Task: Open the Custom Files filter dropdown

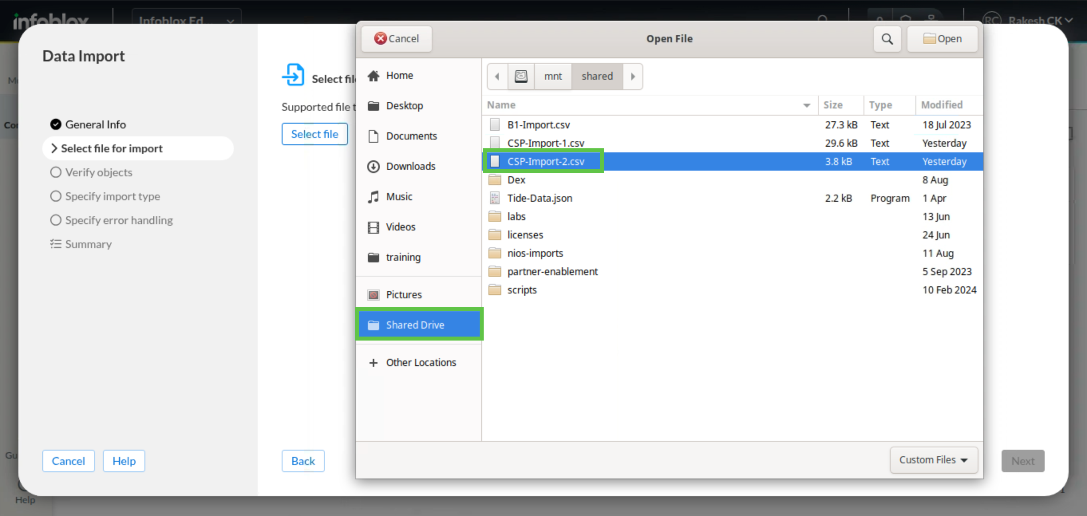Action: tap(933, 459)
